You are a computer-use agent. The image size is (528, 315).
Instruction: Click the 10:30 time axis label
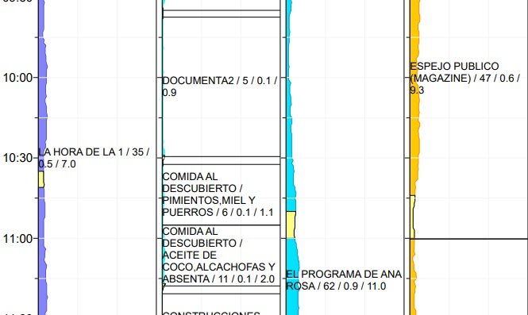[17, 158]
